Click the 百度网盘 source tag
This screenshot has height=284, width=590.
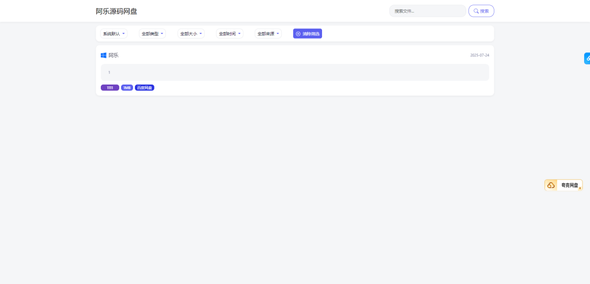[x=145, y=88]
